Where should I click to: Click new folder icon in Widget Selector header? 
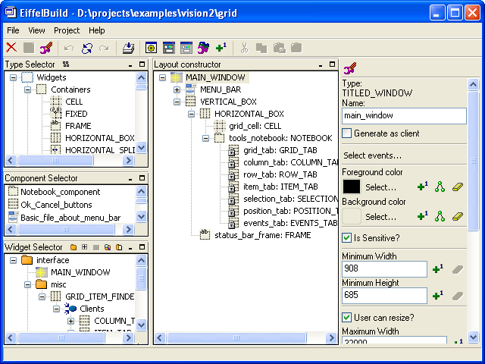[x=74, y=247]
